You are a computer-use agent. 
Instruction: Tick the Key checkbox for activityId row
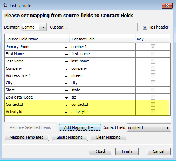(x=153, y=112)
